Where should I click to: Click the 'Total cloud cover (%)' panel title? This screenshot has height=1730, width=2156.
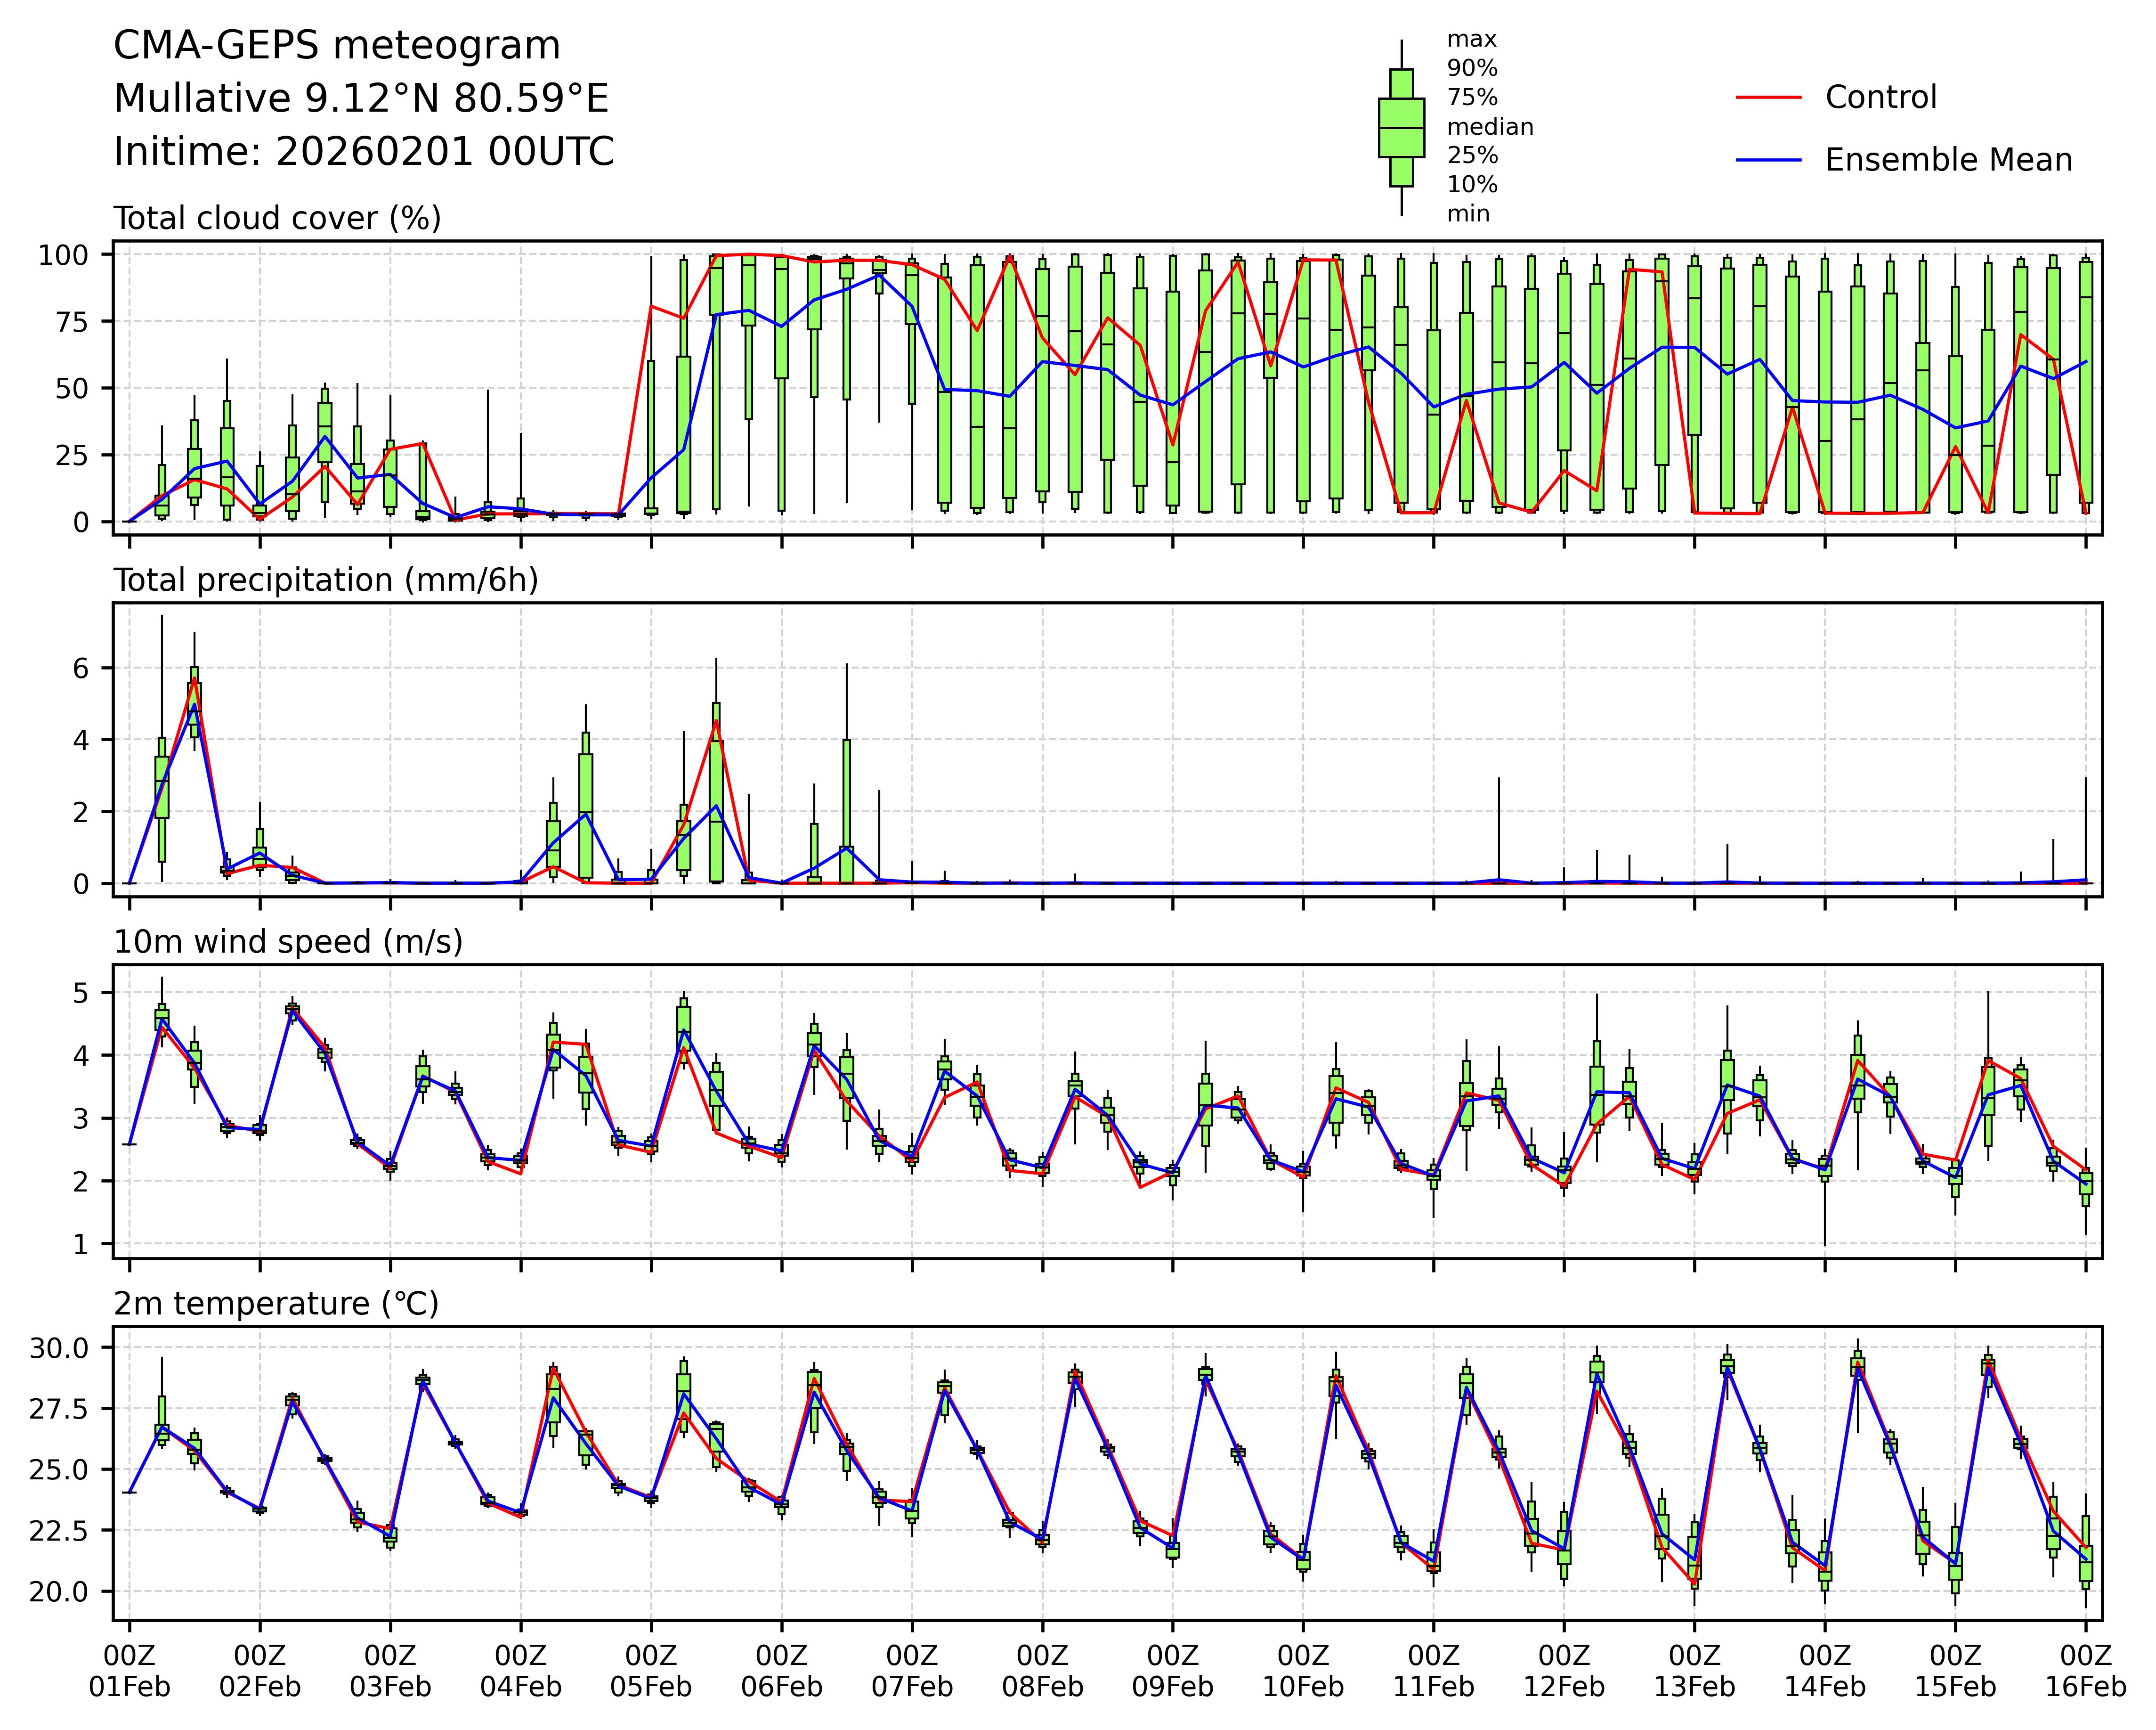pos(277,218)
